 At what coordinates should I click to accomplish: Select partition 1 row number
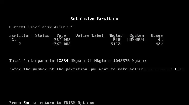(x=20, y=40)
